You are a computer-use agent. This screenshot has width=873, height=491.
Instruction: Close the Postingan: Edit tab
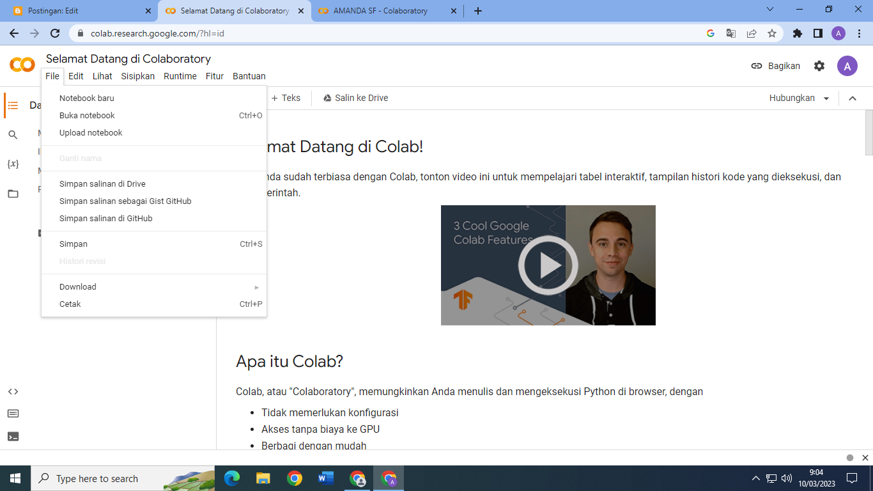(148, 11)
